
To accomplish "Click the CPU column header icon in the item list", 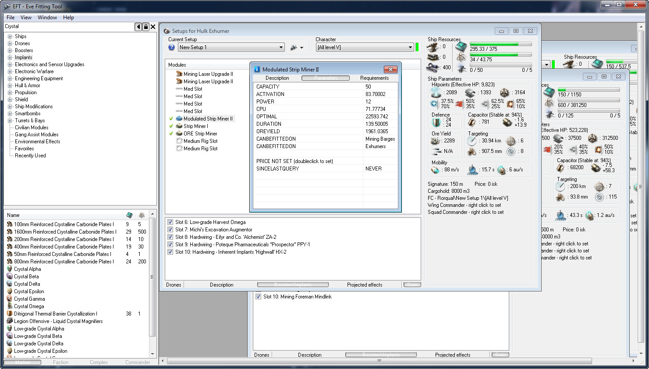I will (x=129, y=215).
